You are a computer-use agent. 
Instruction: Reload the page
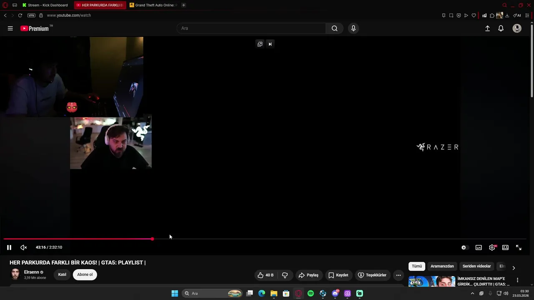(x=20, y=15)
